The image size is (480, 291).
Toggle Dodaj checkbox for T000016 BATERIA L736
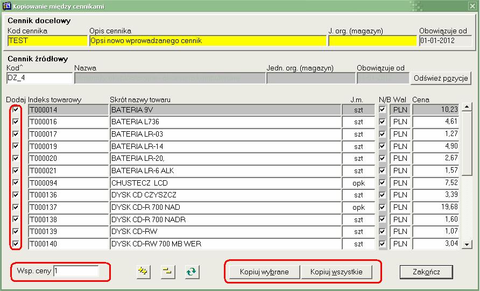pyautogui.click(x=16, y=122)
